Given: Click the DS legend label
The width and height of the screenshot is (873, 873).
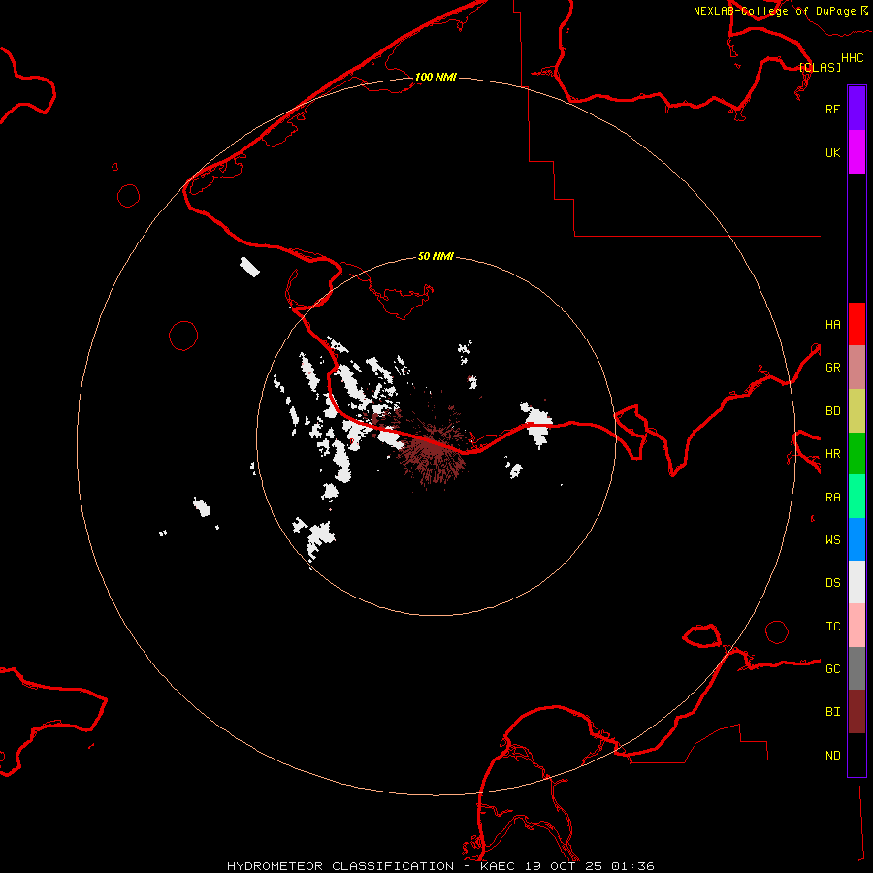Looking at the screenshot, I should [832, 582].
